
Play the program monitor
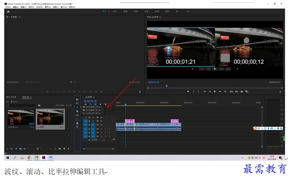215,91
